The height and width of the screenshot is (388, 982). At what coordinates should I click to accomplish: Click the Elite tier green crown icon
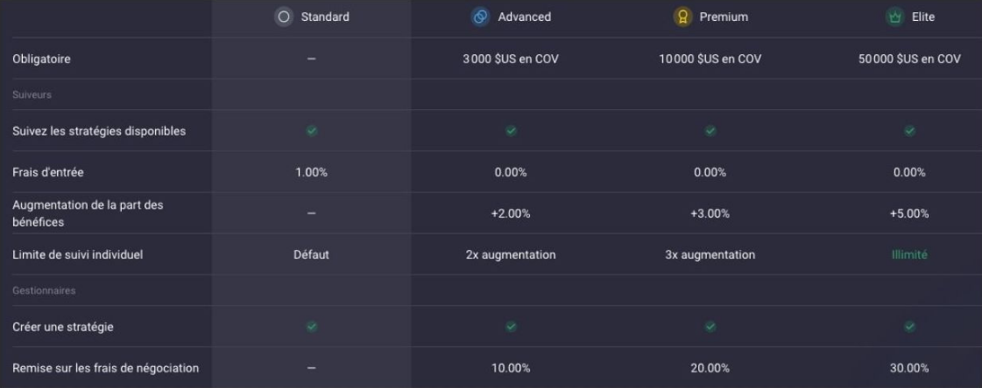(x=894, y=17)
